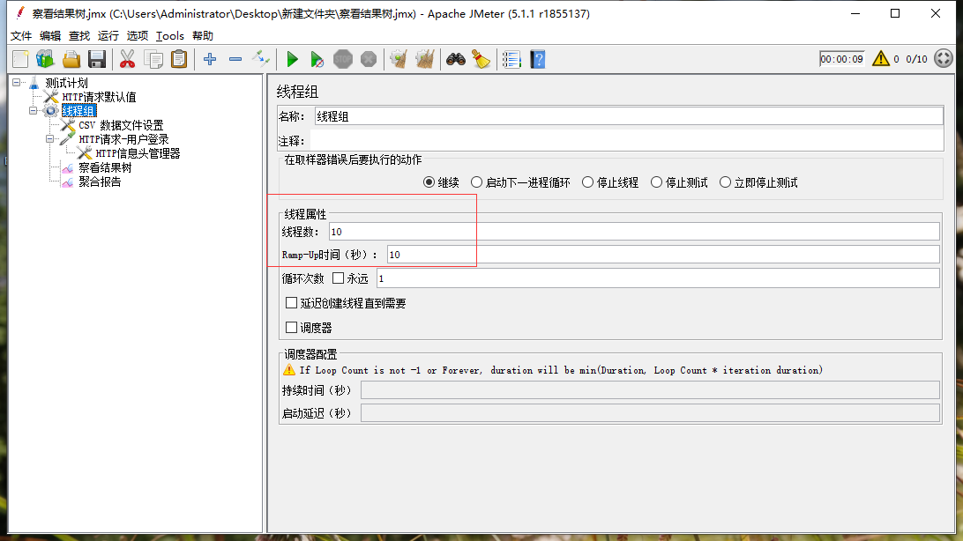Screen dimensions: 963x541
Task: Open Help with question mark icon
Action: [537, 60]
